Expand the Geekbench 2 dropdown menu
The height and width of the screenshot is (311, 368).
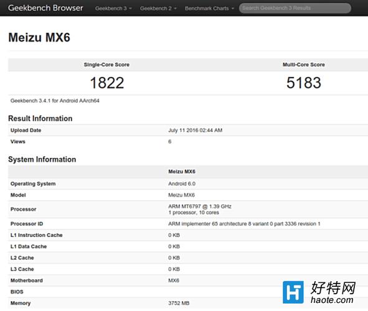point(158,9)
